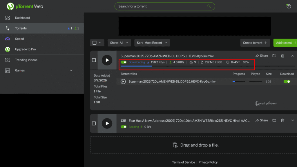Collapse the Superman torrent details

(x=292, y=56)
